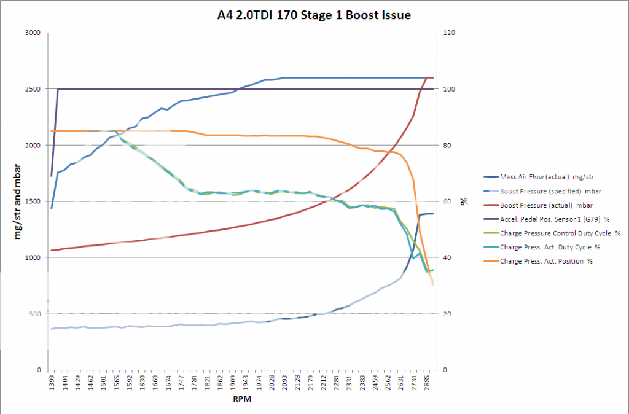This screenshot has height=414, width=629.
Task: Select legend entry "Boost Pressure (specified) mbar"
Action: click(x=550, y=192)
